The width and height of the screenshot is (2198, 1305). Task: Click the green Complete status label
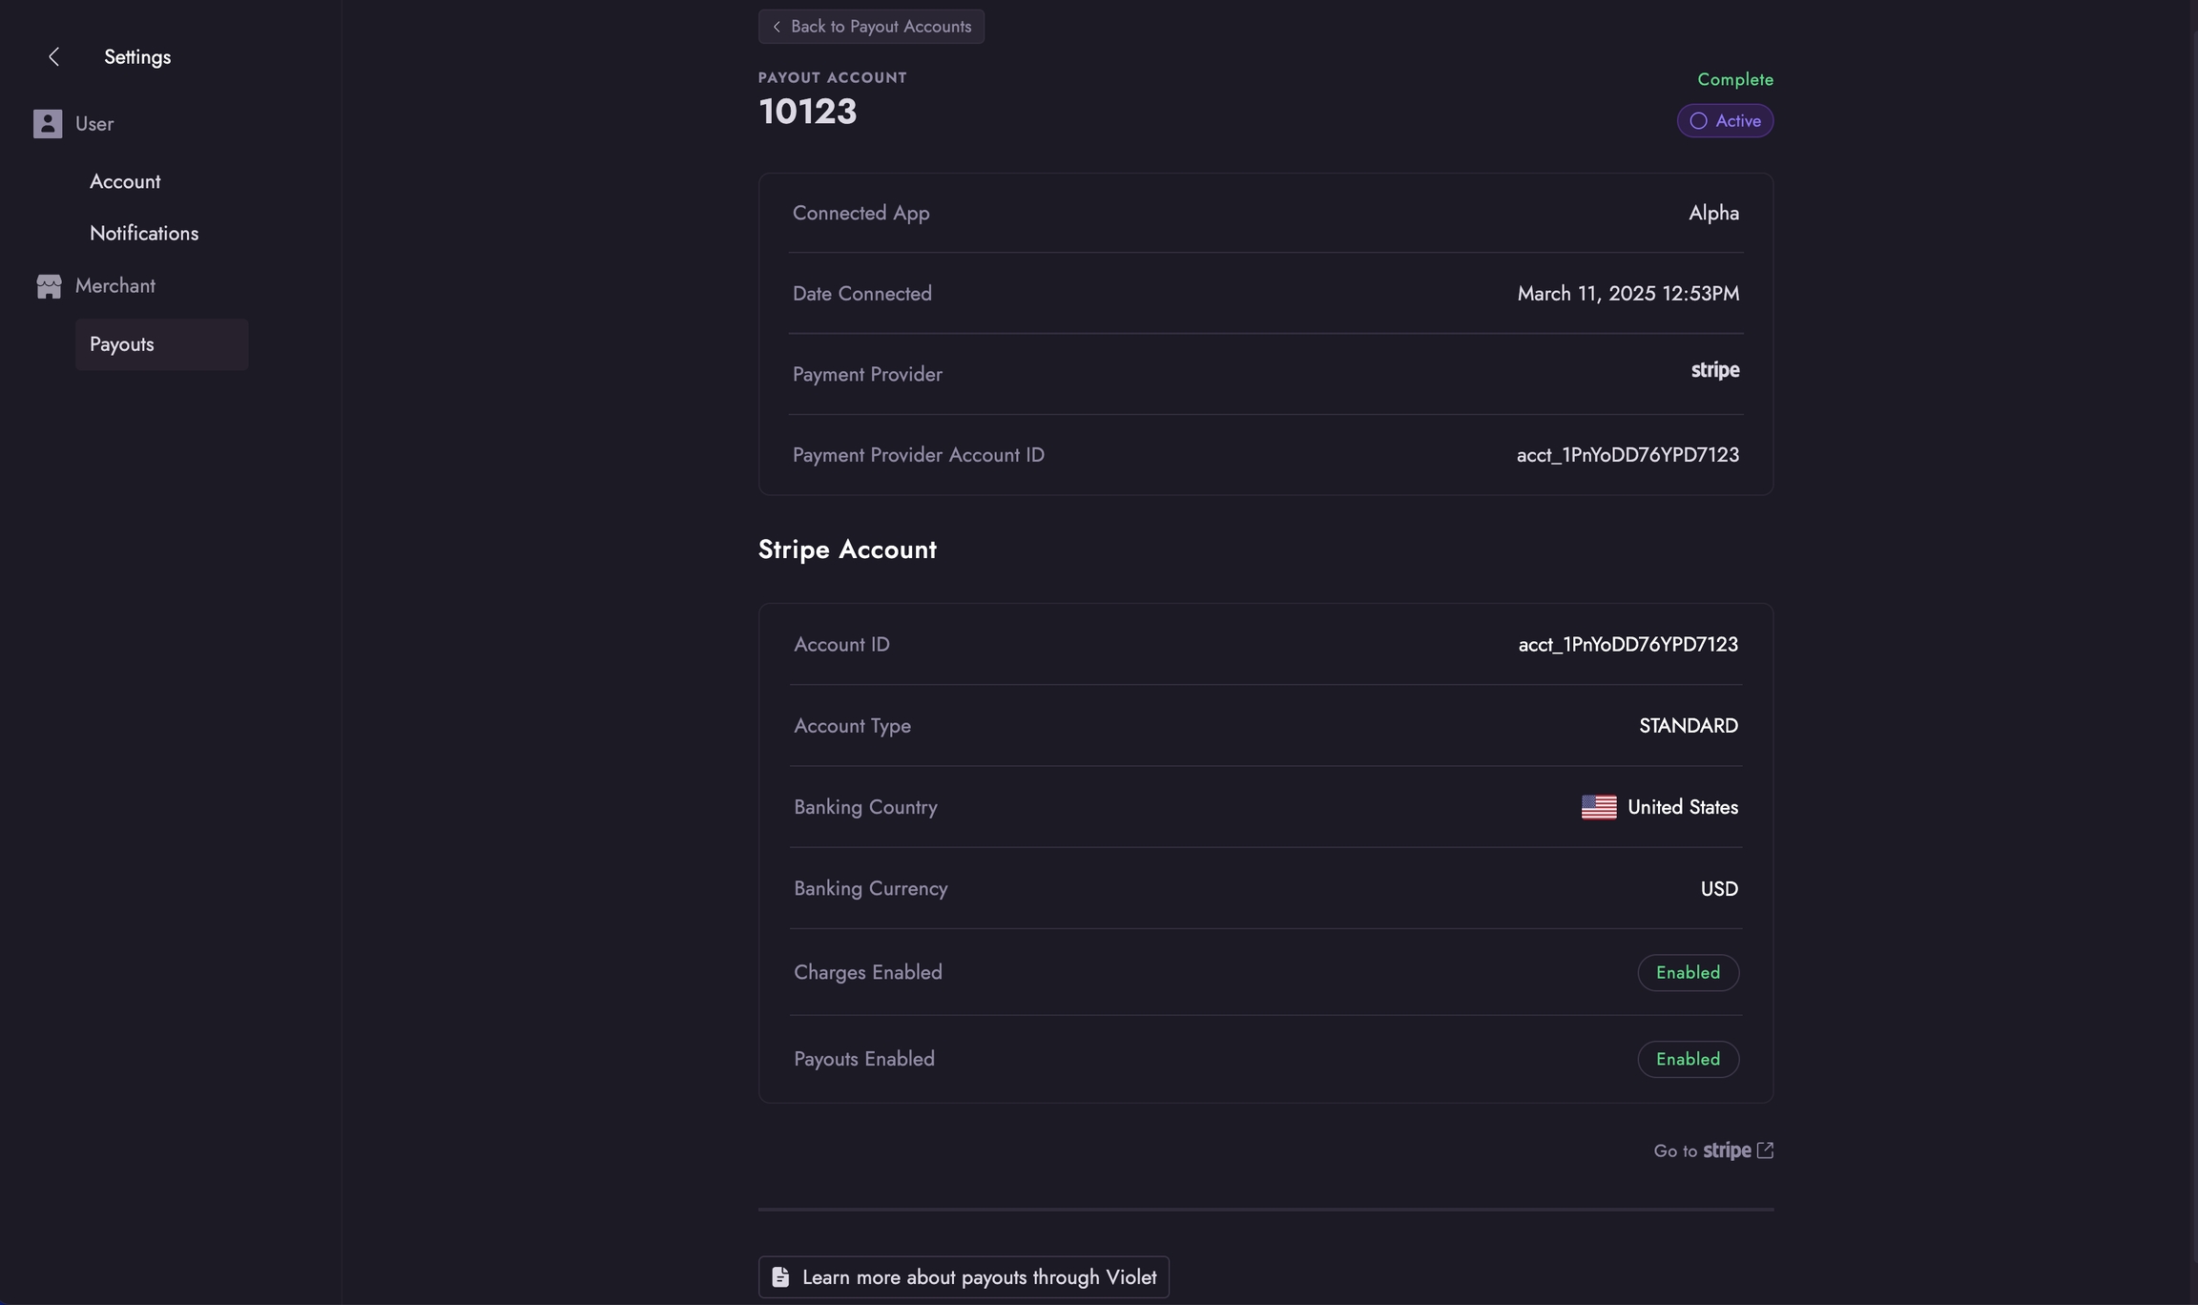(x=1734, y=79)
